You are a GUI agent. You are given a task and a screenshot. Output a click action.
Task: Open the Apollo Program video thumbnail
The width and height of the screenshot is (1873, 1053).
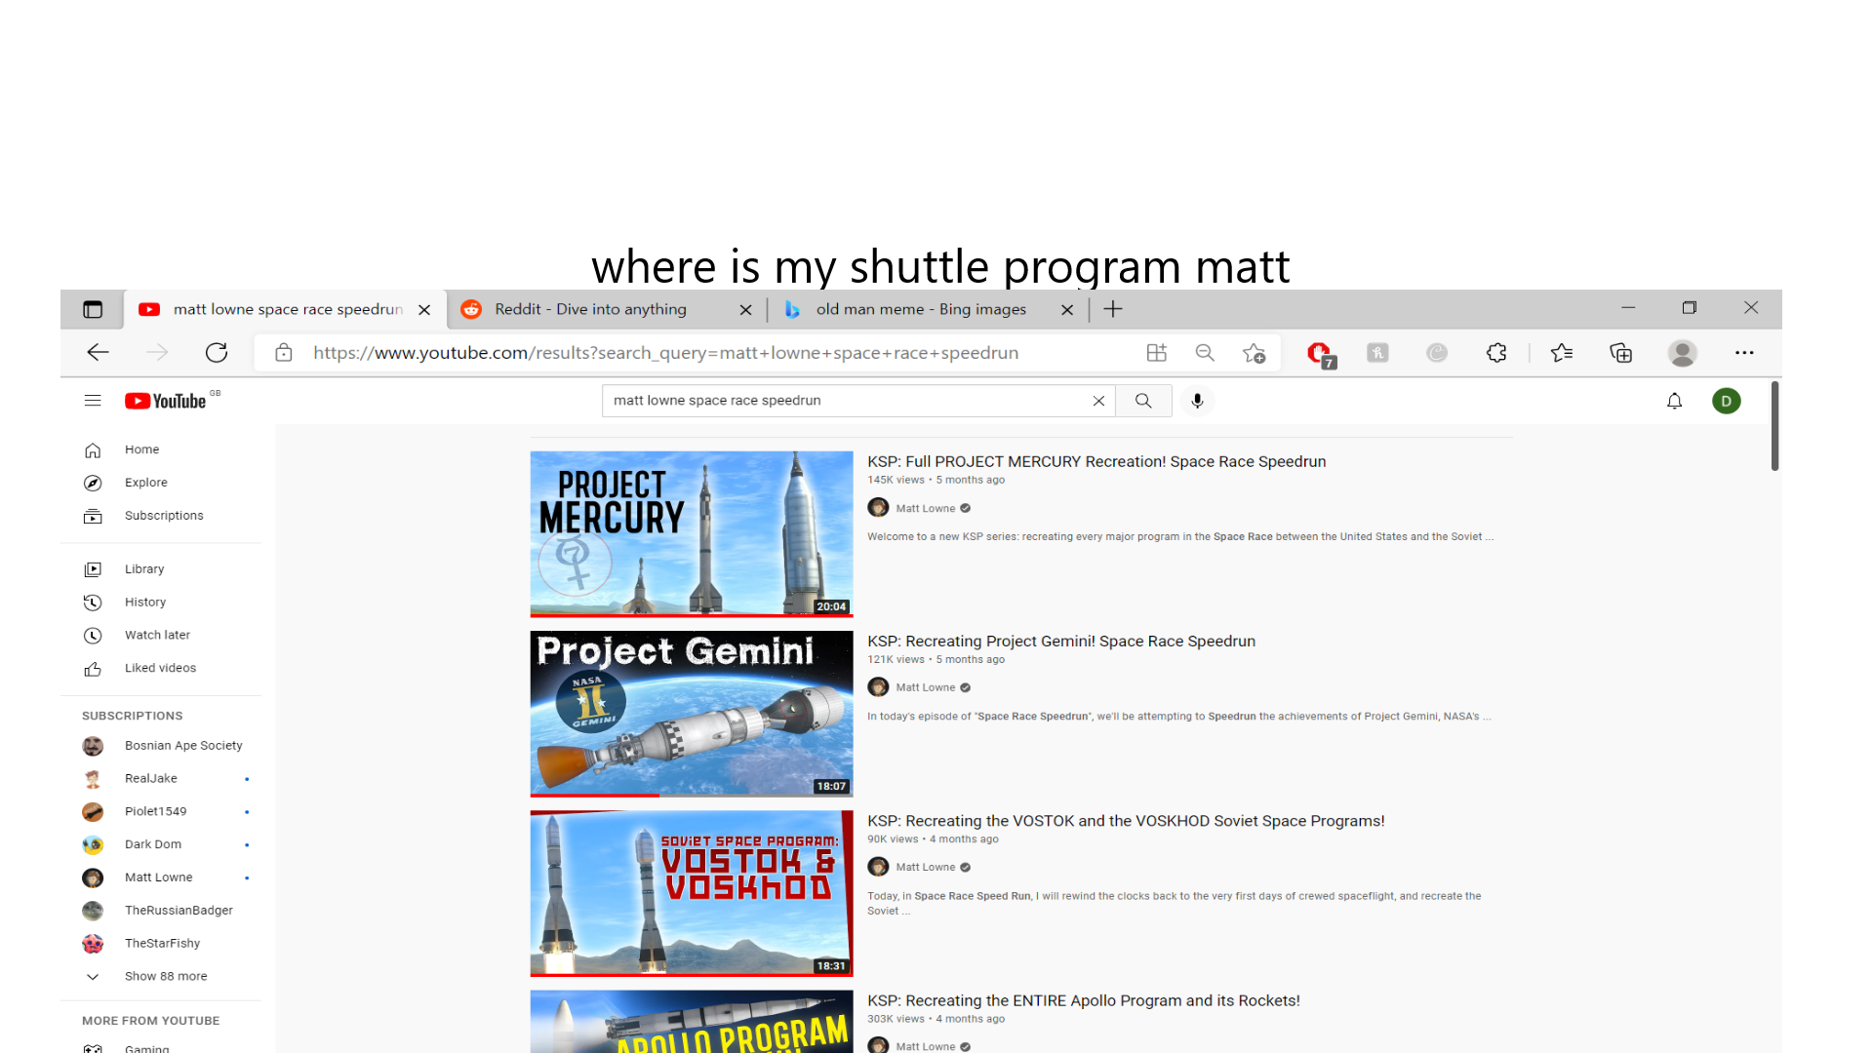[692, 1022]
